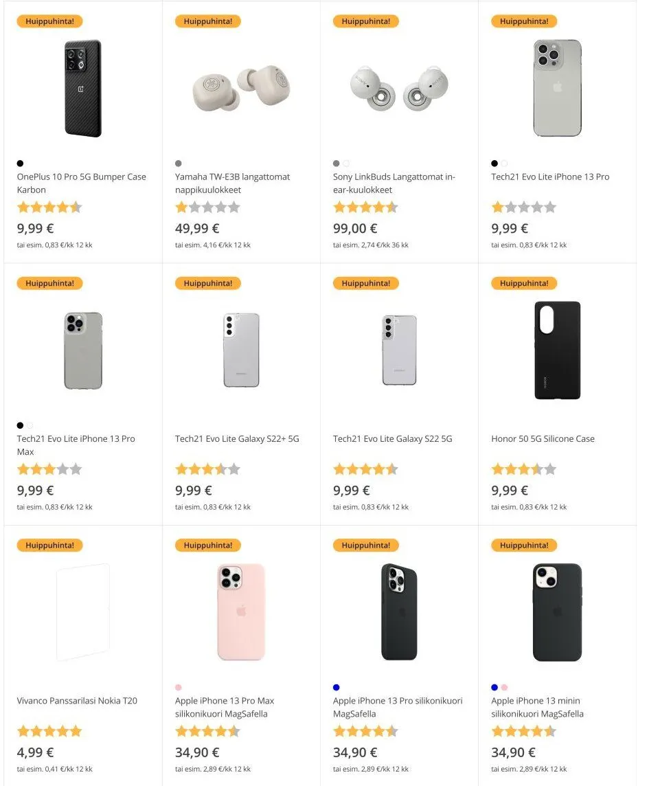649x786 pixels.
Task: Select gray color swatch for Yamaha TW-E3B
Action: [179, 164]
